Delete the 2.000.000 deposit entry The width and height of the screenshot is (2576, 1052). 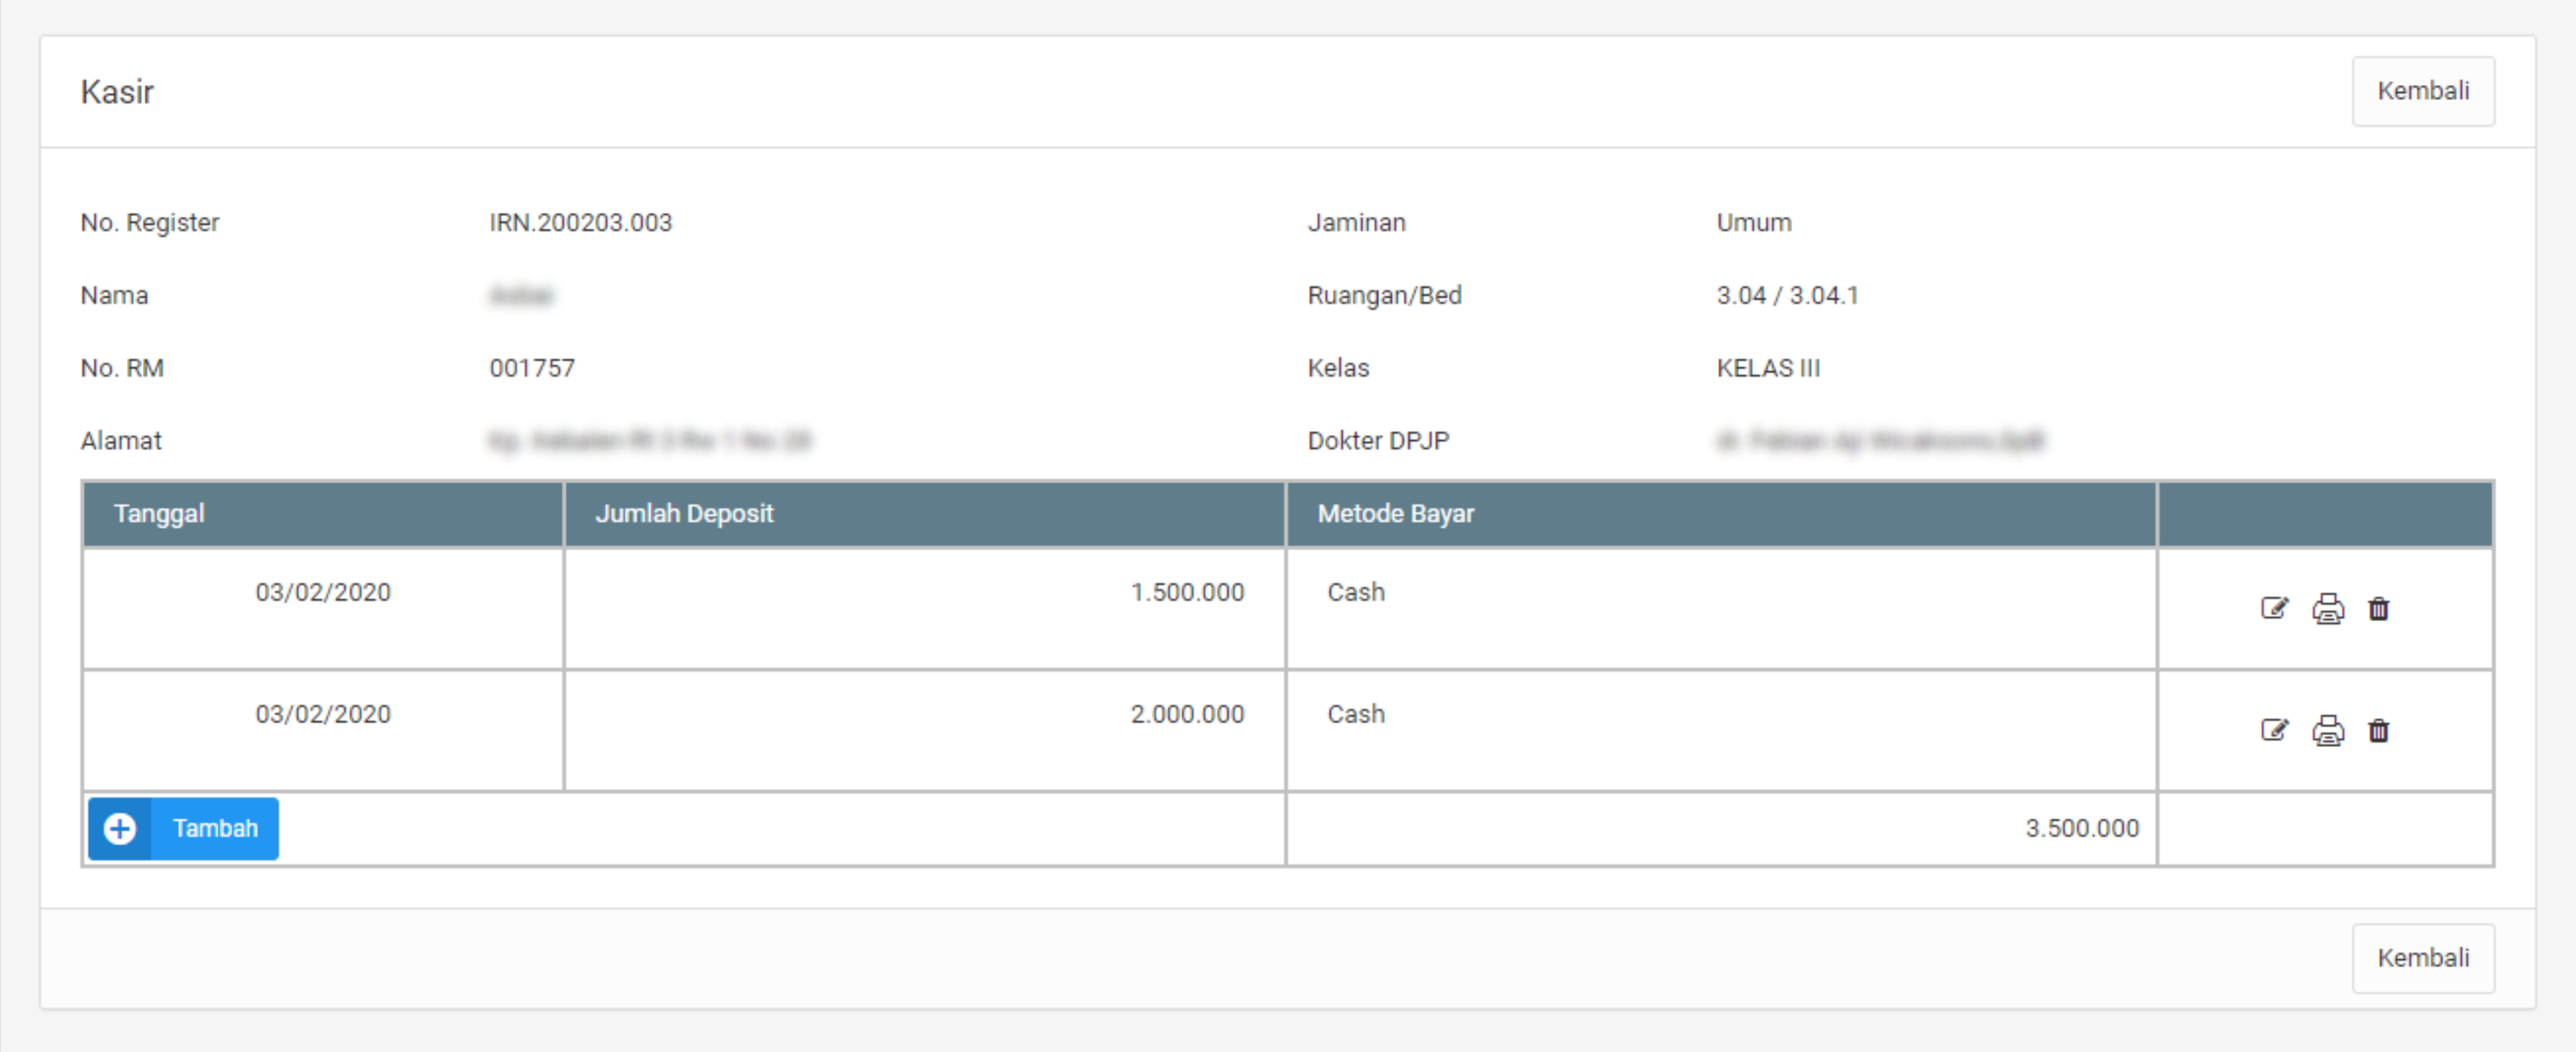coord(2378,730)
